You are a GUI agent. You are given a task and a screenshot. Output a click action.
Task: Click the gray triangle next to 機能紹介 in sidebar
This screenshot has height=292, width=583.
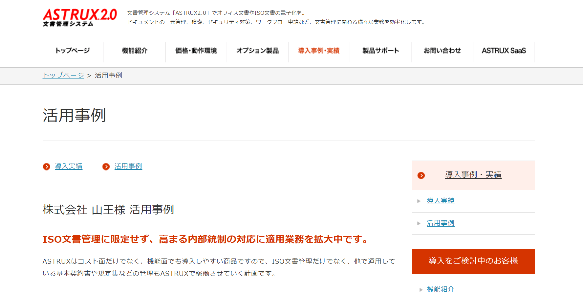[x=421, y=289]
